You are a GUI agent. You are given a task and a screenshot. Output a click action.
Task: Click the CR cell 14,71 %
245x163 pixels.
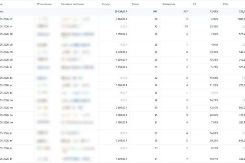[214, 100]
